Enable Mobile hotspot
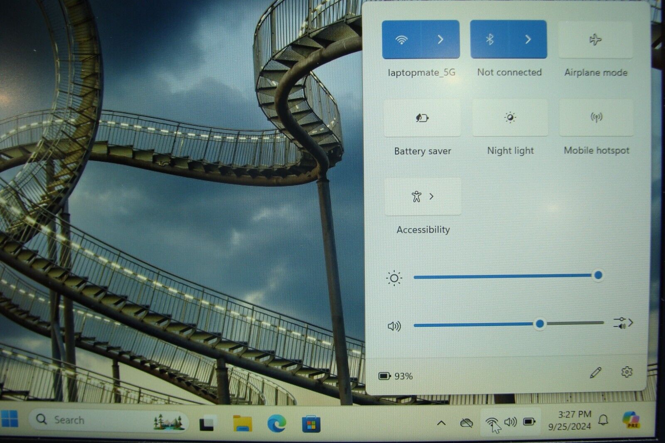The image size is (665, 443). pyautogui.click(x=596, y=118)
